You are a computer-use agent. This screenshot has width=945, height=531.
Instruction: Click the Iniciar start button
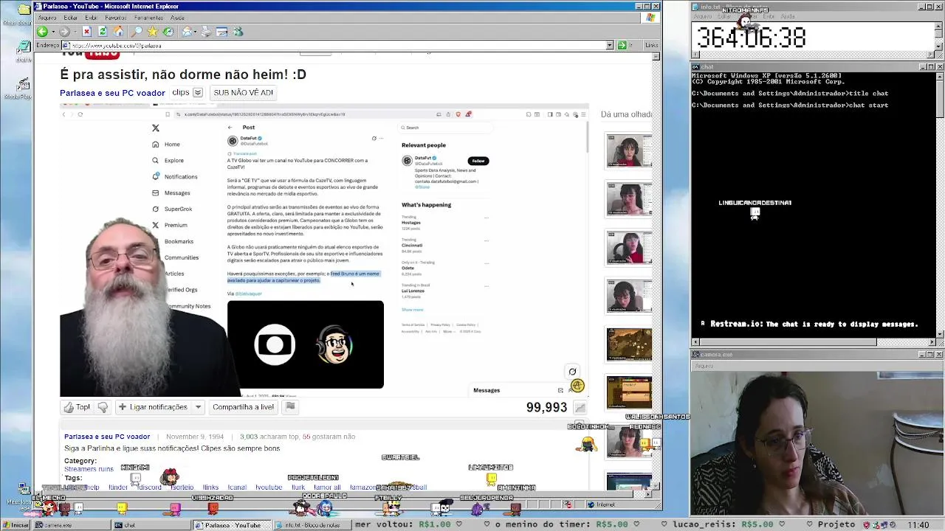pyautogui.click(x=17, y=525)
